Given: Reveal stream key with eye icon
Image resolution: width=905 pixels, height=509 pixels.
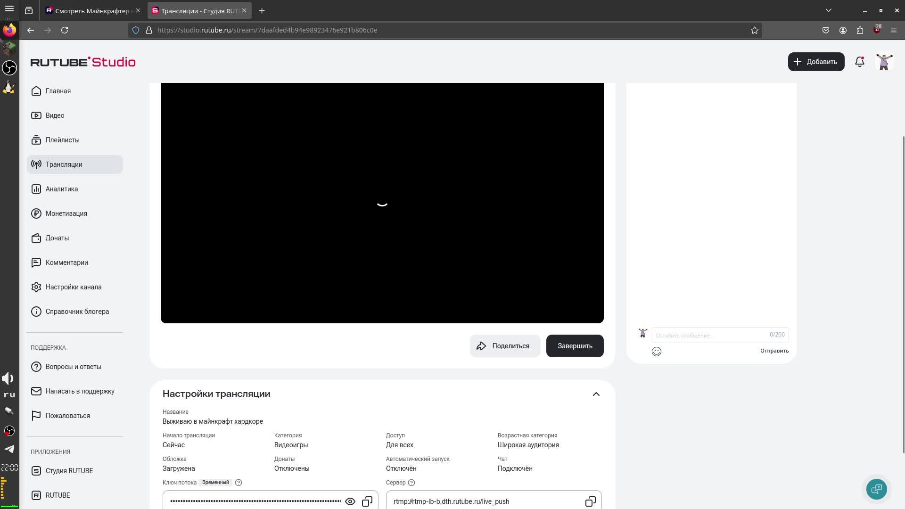Looking at the screenshot, I should click(x=350, y=501).
